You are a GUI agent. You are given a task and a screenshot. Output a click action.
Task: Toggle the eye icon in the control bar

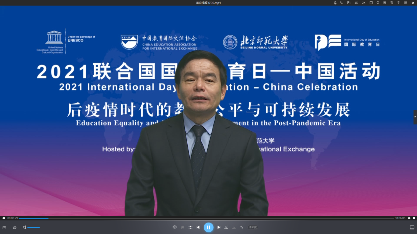(x=174, y=227)
